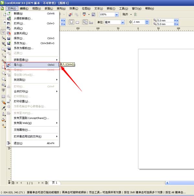Image resolution: width=194 pixels, height=196 pixels.
Task: Open the 编辑(E) menu
Action: click(x=24, y=8)
